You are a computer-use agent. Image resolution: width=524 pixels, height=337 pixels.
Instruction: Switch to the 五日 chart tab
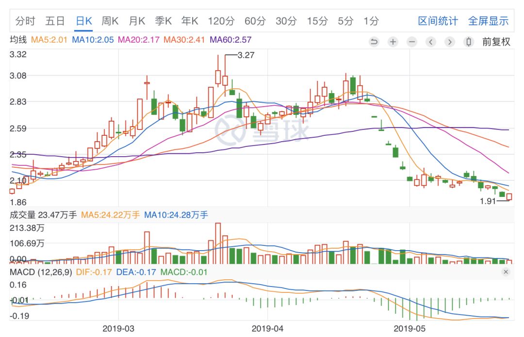(x=55, y=21)
